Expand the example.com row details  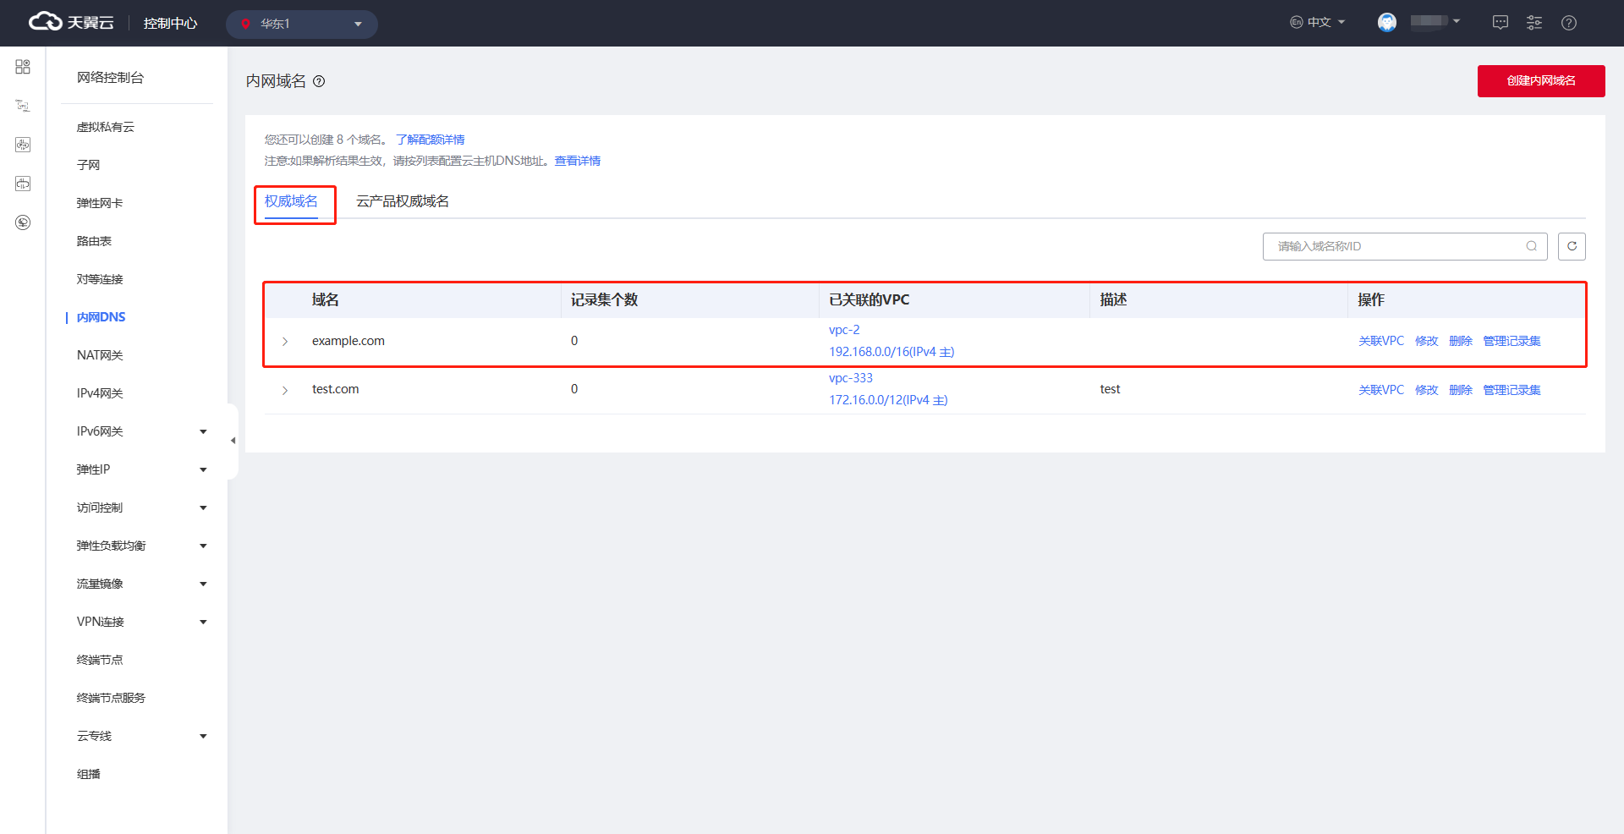pyautogui.click(x=285, y=342)
